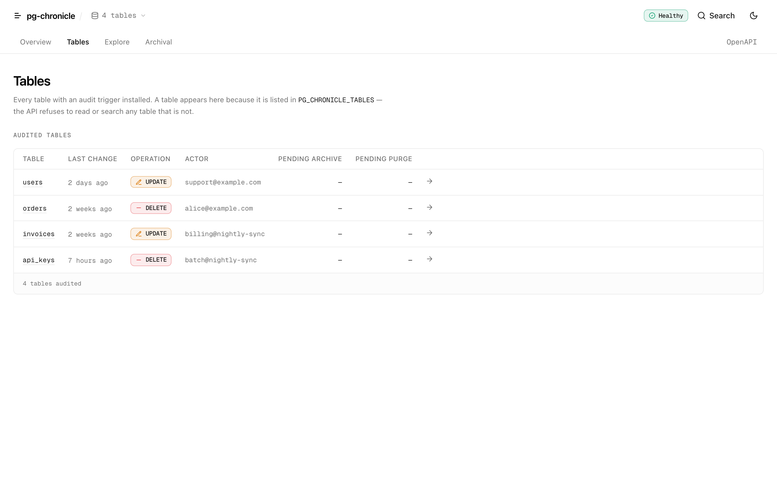Switch to the Overview tab
The height and width of the screenshot is (500, 777).
pyautogui.click(x=36, y=42)
